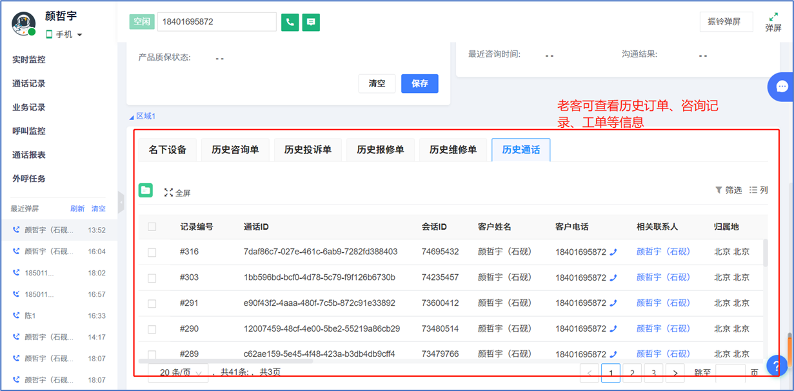Open the popup screen expand icon
794x391 pixels.
coord(773,21)
